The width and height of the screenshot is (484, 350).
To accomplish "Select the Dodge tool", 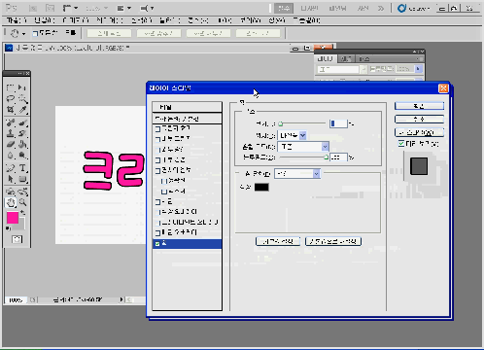I will pyautogui.click(x=22, y=156).
